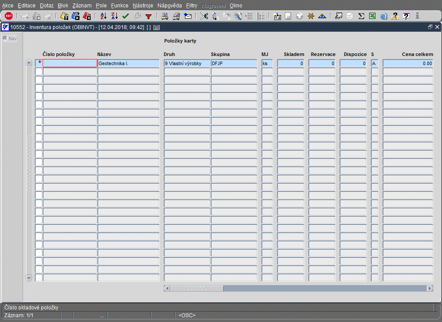Click the 'Záznam: 1/1' status text
442x322 pixels.
(x=19, y=315)
